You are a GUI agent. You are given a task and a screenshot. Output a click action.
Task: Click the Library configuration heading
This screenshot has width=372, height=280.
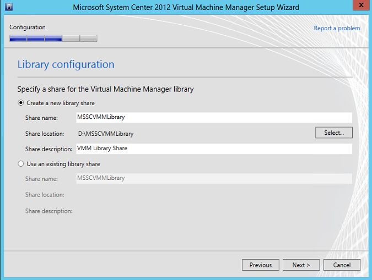coord(66,64)
